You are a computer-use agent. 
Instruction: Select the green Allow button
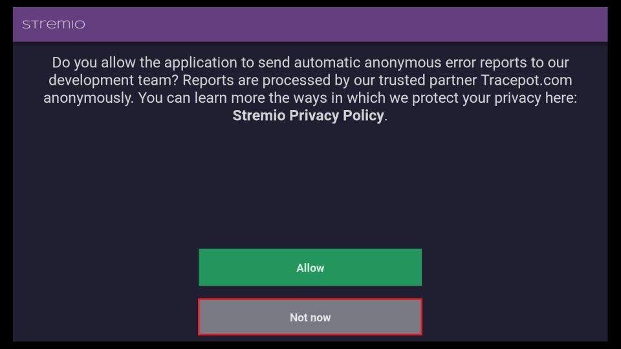point(310,267)
